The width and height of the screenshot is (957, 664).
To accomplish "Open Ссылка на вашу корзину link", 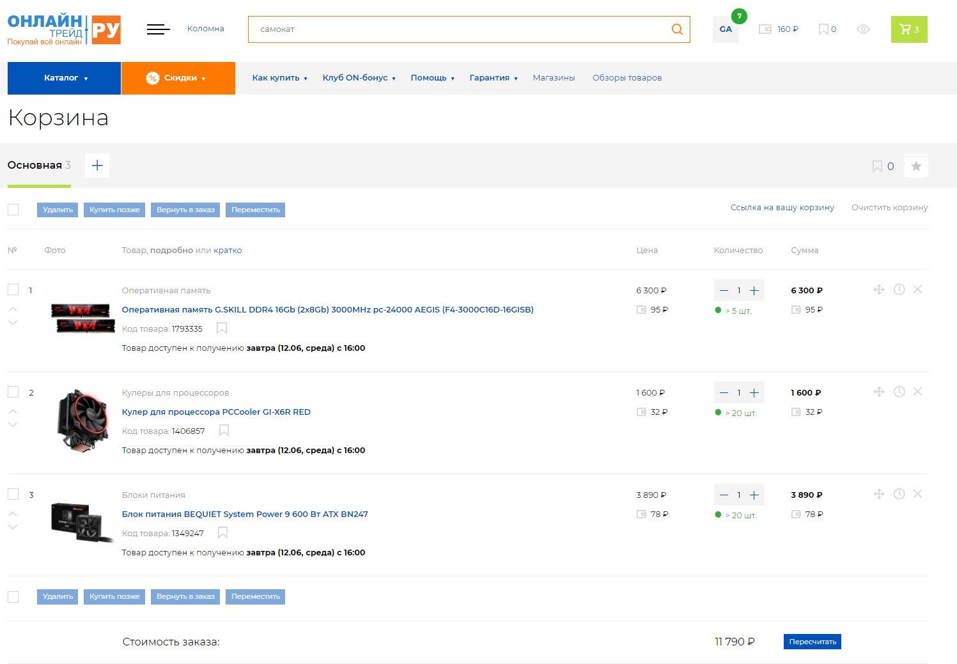I will 782,208.
